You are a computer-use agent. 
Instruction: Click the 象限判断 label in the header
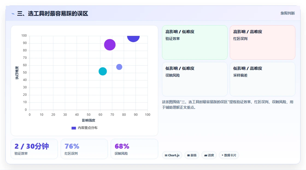[x=287, y=13]
